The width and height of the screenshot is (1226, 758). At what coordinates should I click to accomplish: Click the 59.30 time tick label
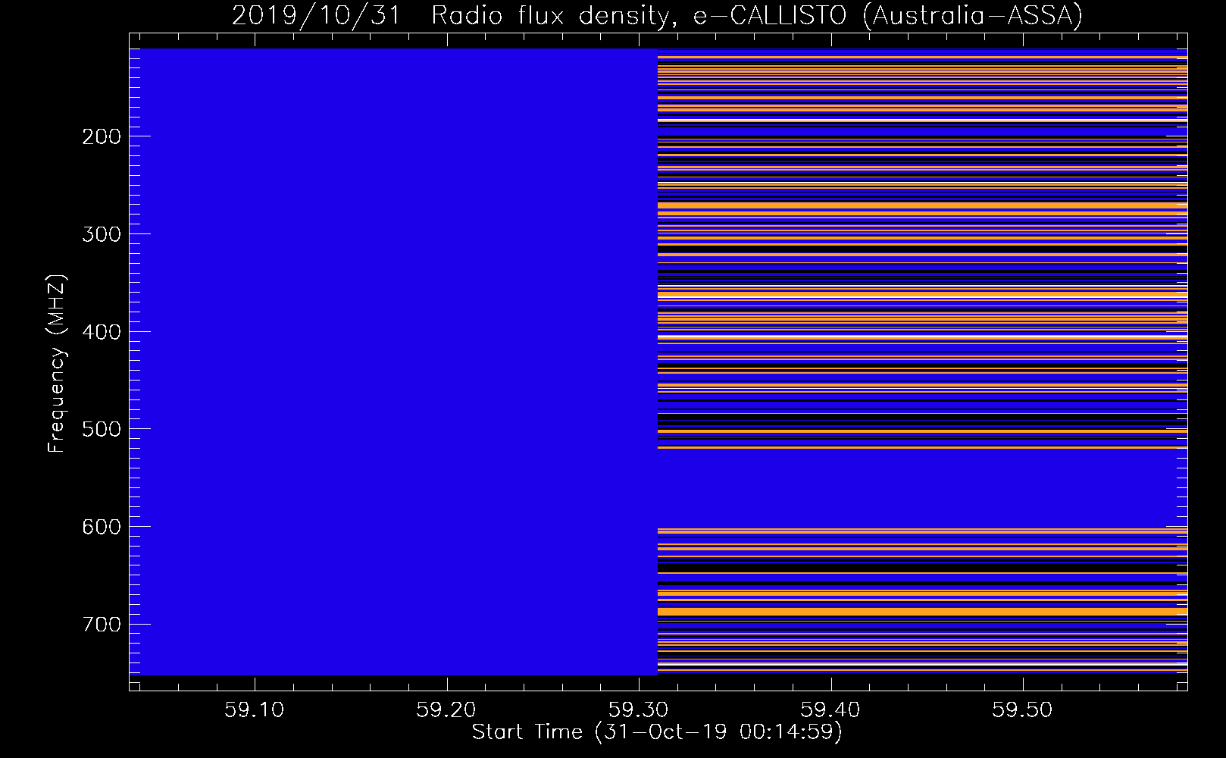click(x=640, y=710)
